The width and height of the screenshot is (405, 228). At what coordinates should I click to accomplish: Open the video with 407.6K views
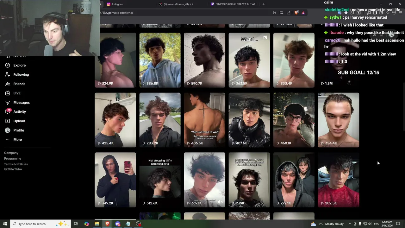[x=249, y=120]
